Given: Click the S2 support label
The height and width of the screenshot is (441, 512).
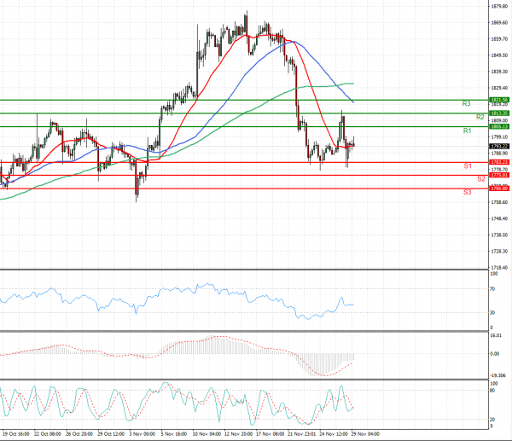Looking at the screenshot, I should (481, 179).
